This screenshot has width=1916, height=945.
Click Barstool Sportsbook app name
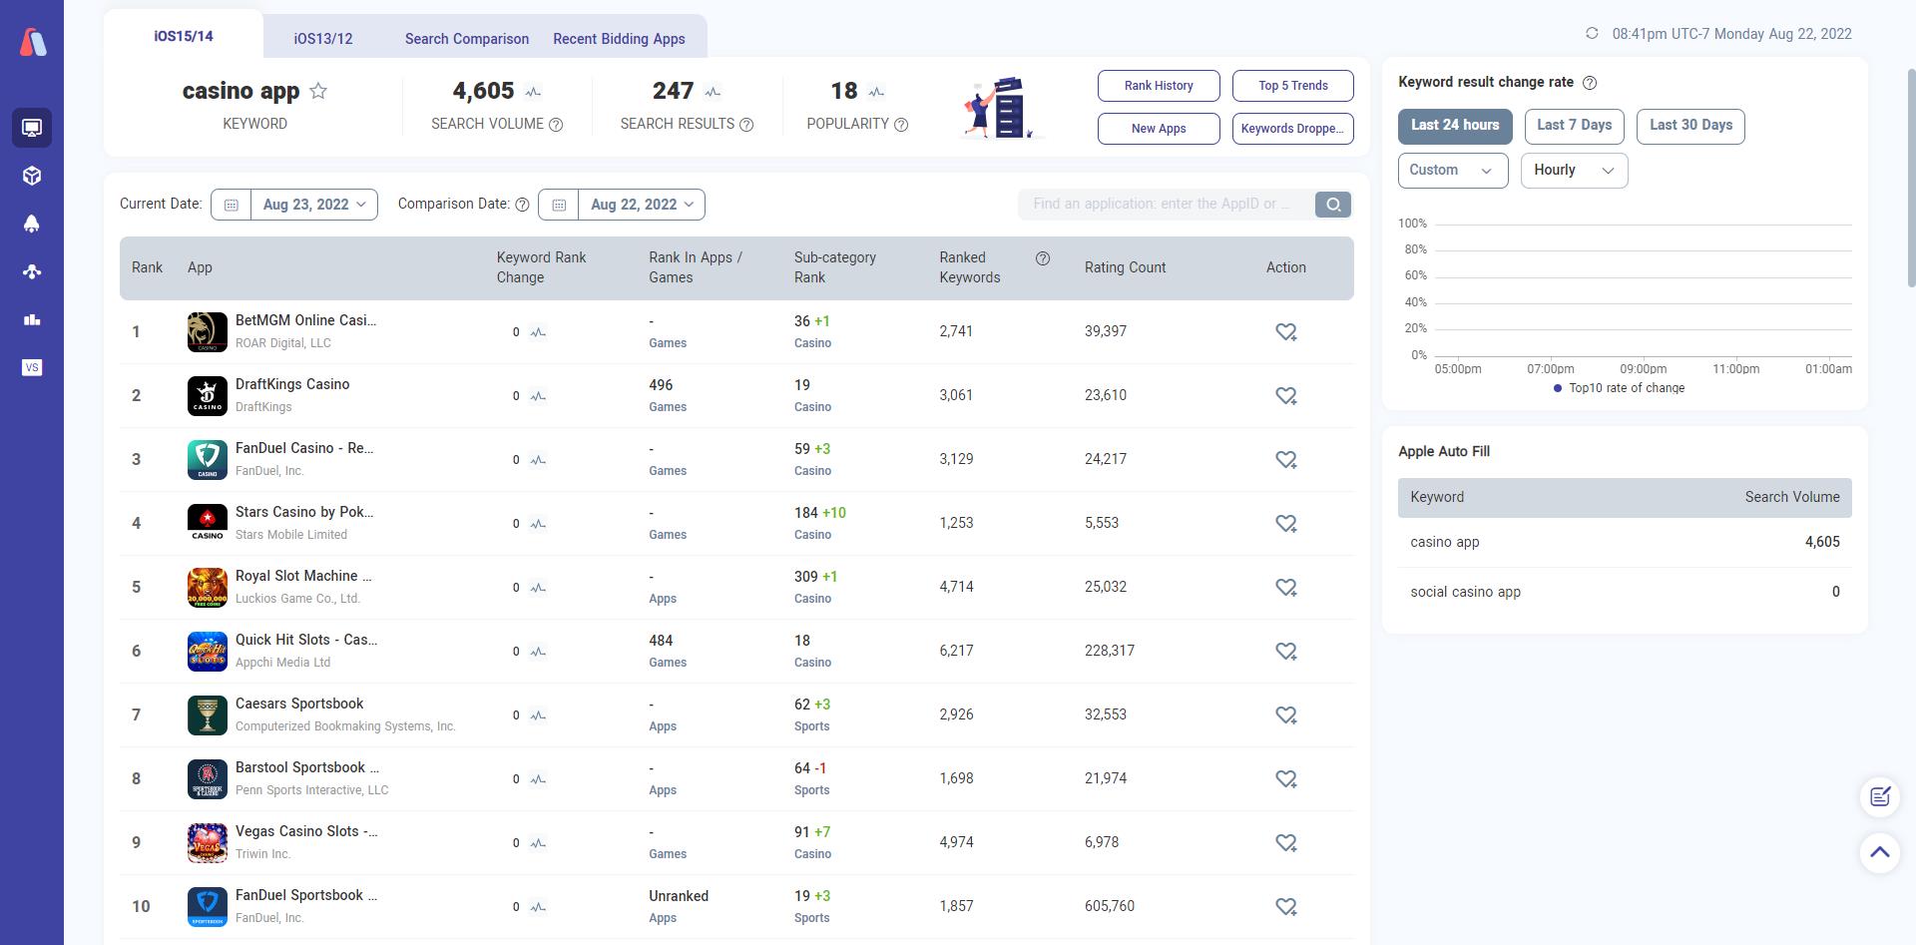[x=307, y=768]
